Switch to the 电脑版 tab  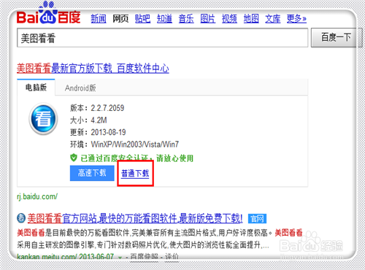(x=36, y=88)
